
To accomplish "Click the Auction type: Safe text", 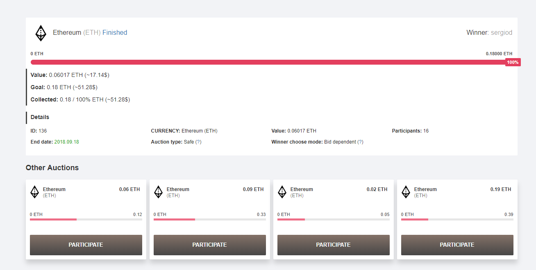I will point(173,142).
